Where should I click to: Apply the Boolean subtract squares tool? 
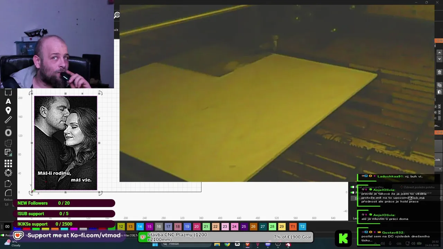pos(8,152)
